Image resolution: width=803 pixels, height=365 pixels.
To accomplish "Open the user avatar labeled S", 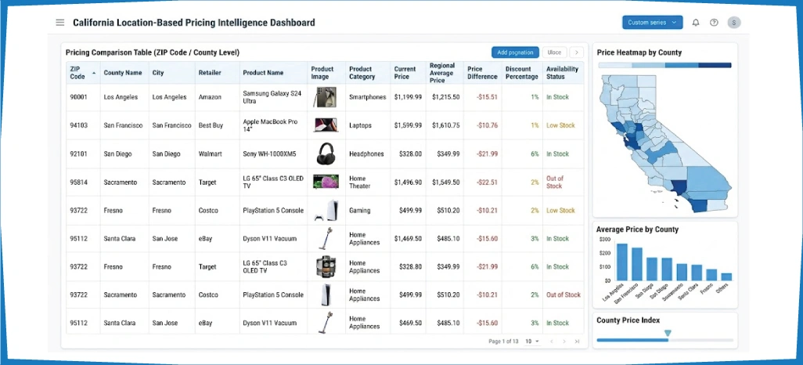I will (x=734, y=23).
